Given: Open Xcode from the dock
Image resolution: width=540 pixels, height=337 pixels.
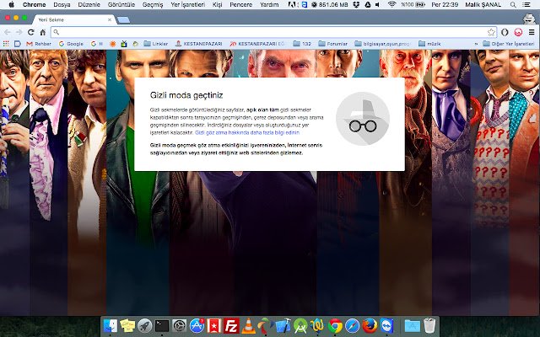Looking at the screenshot, I should (283, 326).
